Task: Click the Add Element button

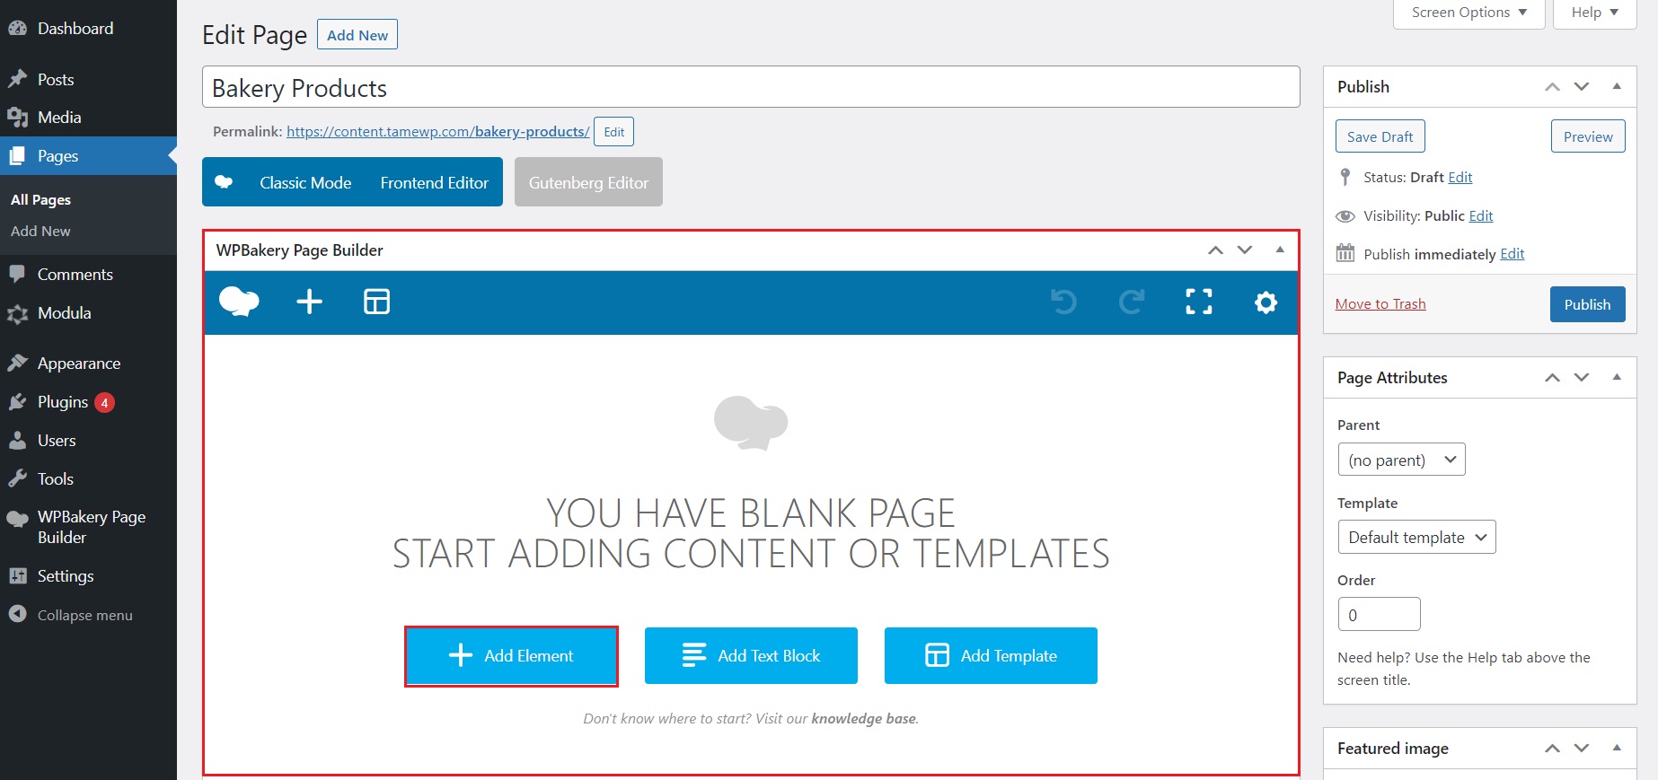Action: tap(511, 656)
